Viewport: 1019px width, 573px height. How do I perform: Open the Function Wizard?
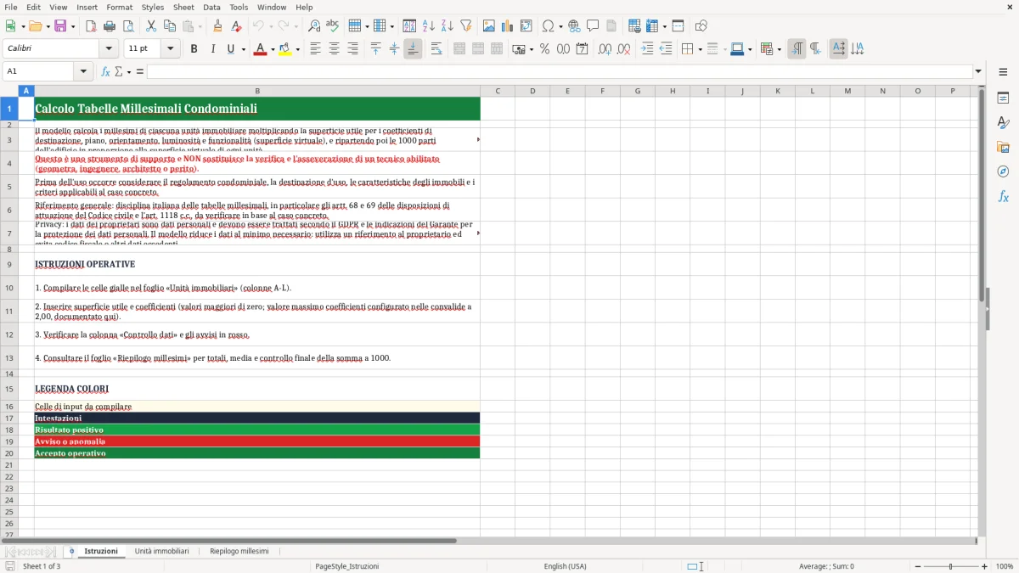[106, 71]
